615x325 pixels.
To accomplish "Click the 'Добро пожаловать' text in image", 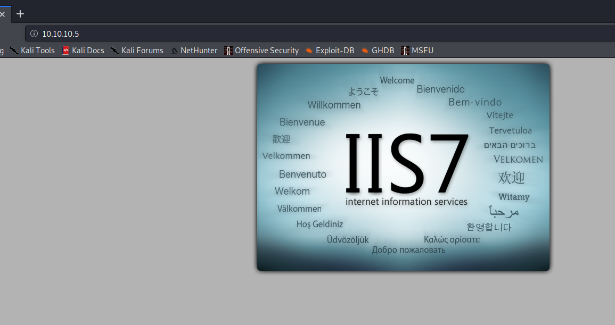I will [408, 250].
